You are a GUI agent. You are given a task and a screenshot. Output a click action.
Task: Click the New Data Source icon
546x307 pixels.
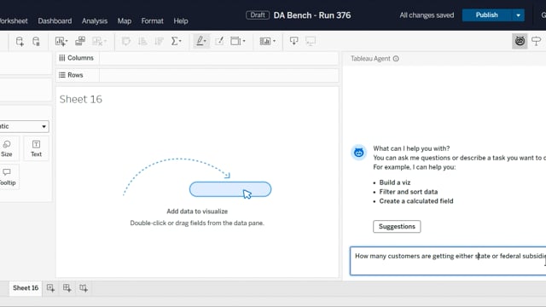20,42
